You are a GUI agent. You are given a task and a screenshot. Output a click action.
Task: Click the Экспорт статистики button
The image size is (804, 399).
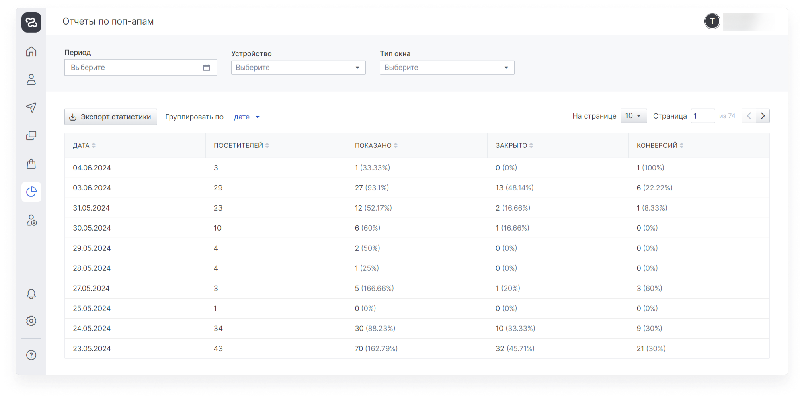(x=111, y=117)
